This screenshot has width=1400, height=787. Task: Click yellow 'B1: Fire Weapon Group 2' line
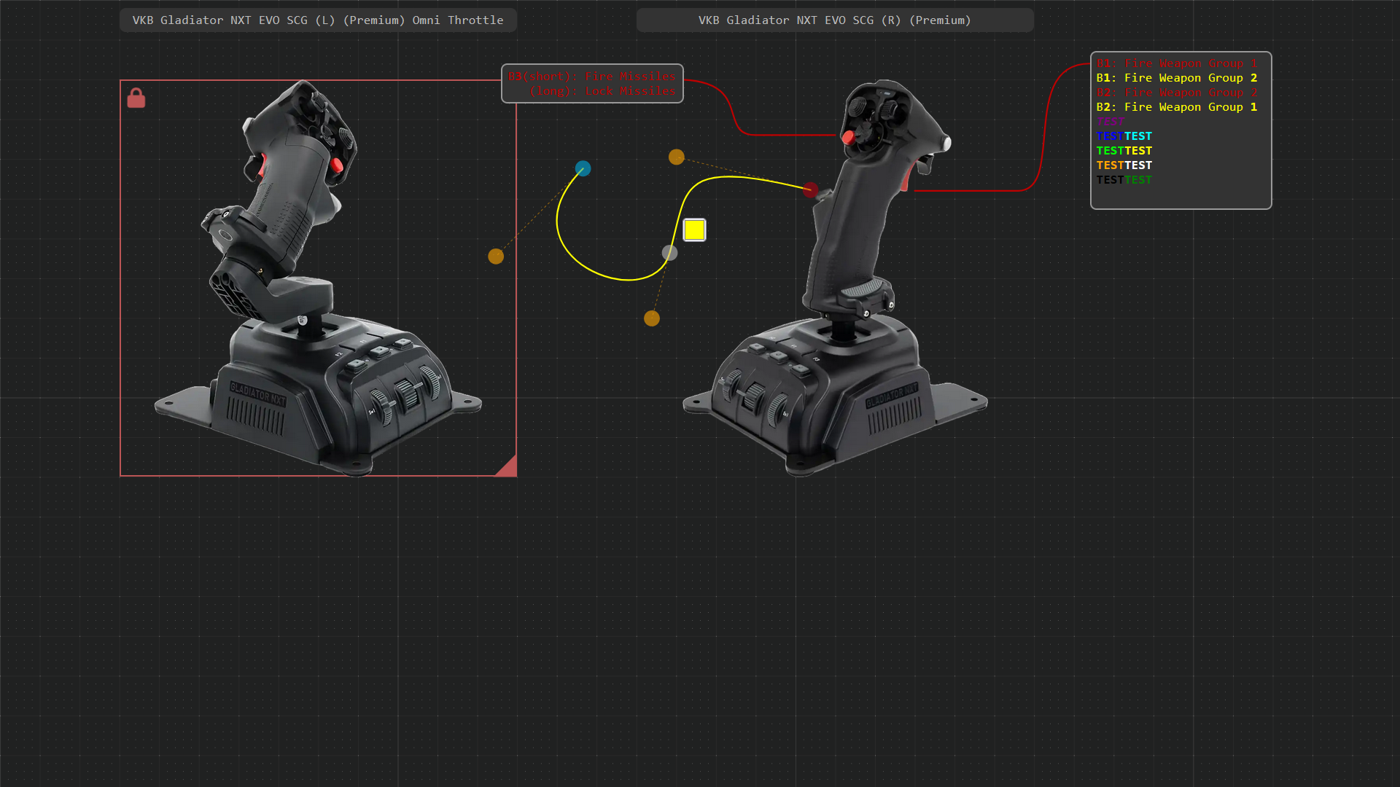point(1177,78)
